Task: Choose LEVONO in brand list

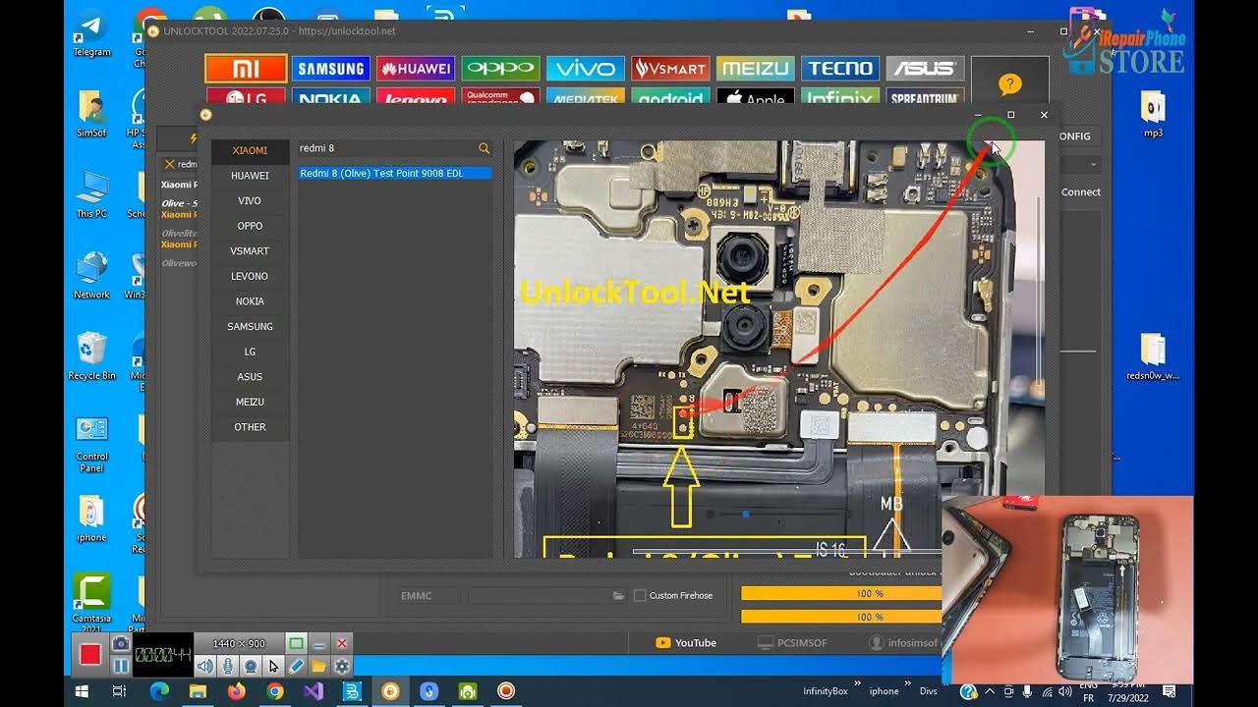Action: click(250, 276)
